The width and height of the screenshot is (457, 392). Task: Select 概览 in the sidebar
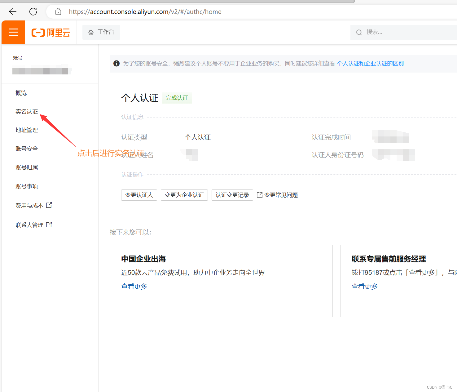[21, 93]
